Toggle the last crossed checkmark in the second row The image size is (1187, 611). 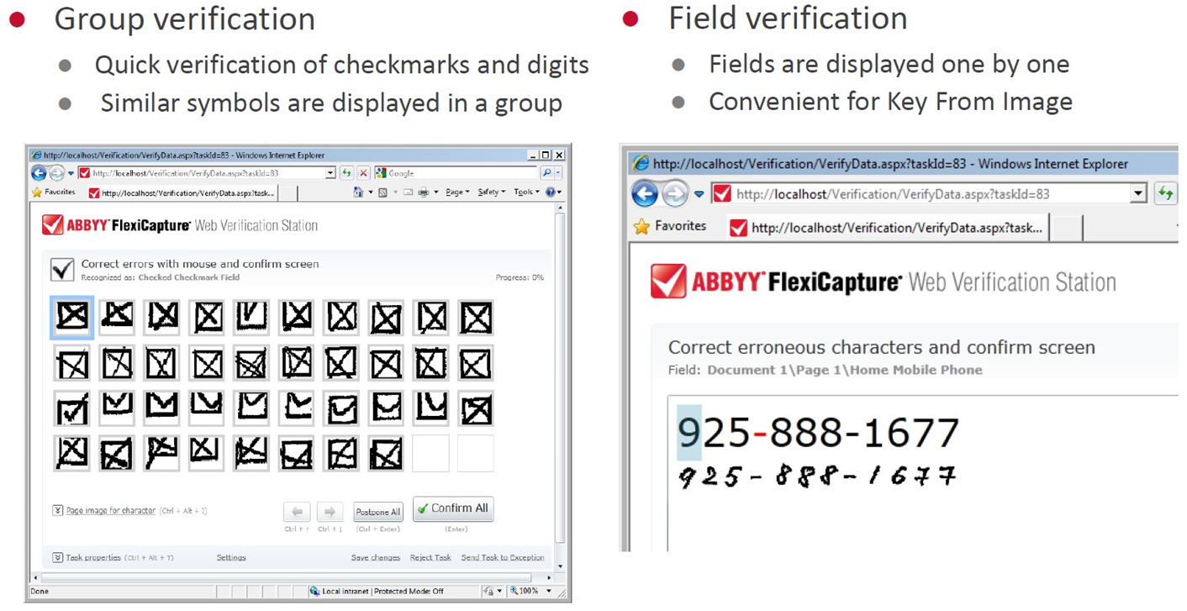(x=476, y=364)
